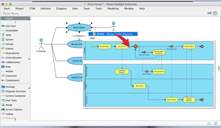Select the Cursor tool in palette

click(x=15, y=18)
